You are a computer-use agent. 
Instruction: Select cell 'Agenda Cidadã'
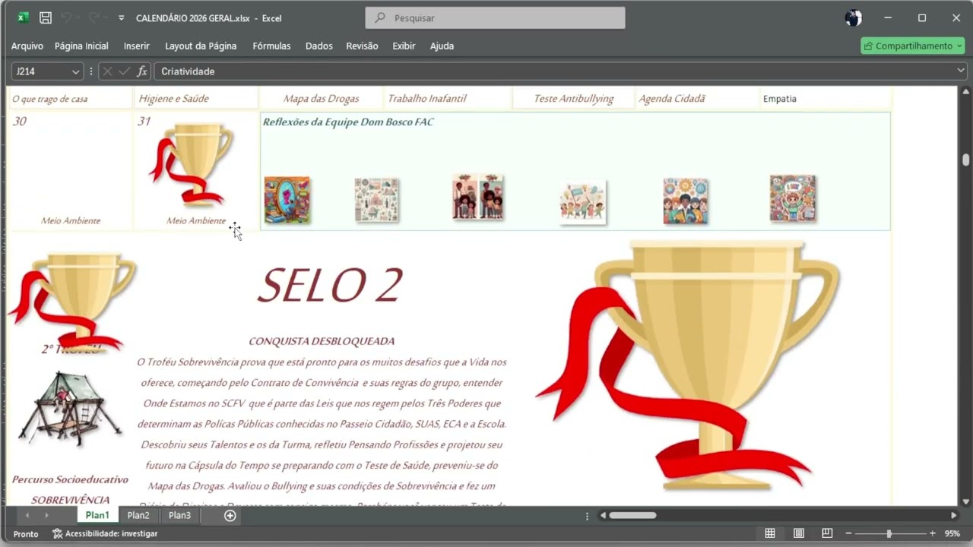698,99
